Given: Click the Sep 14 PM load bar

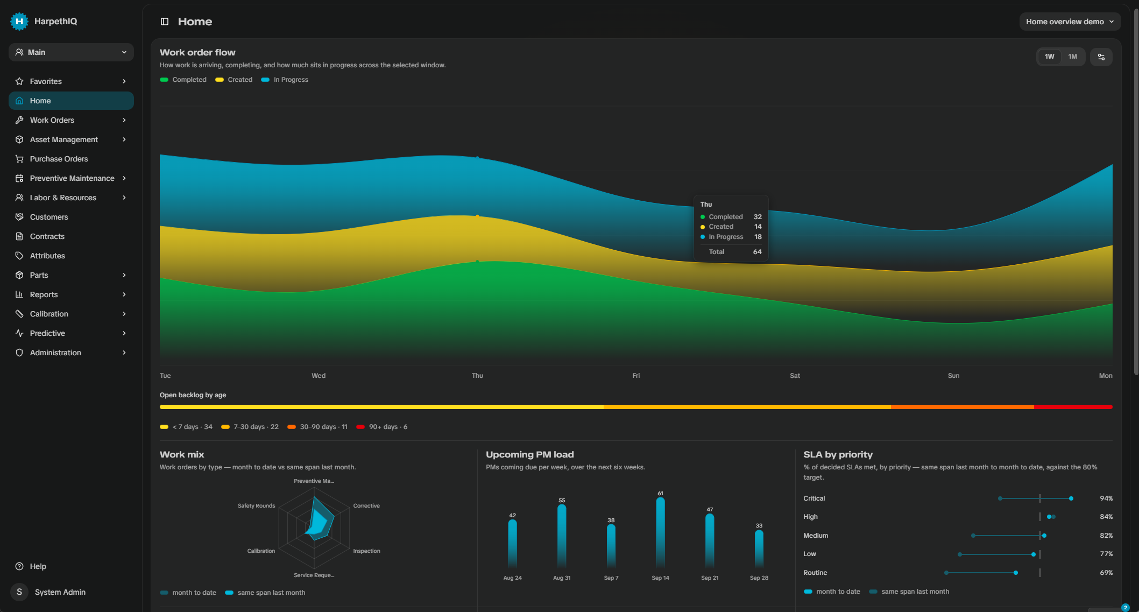Looking at the screenshot, I should (660, 532).
